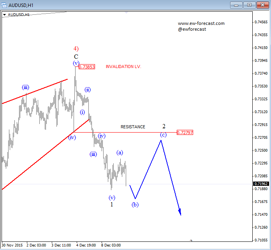Viewport: 271px width, 250px height.
Task: Click current price tag 0.71962
Action: coord(261,184)
